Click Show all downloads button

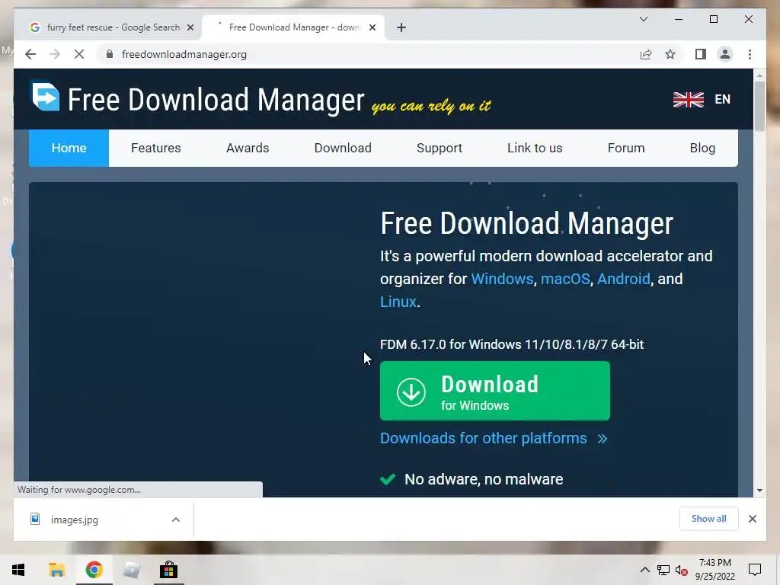click(709, 519)
